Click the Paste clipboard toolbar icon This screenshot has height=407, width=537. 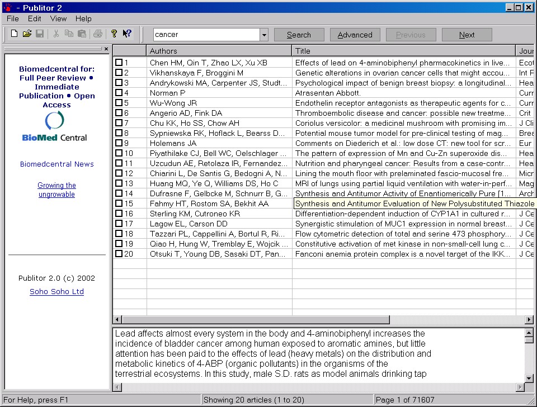(82, 34)
